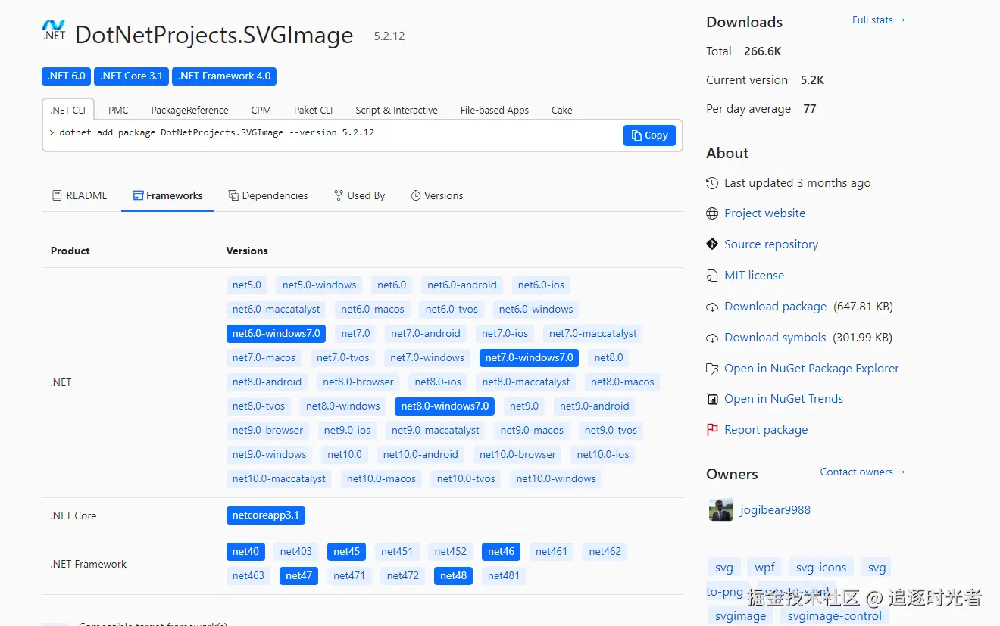Click the .NET package logo icon
Image resolution: width=1000 pixels, height=626 pixels.
pos(54,30)
